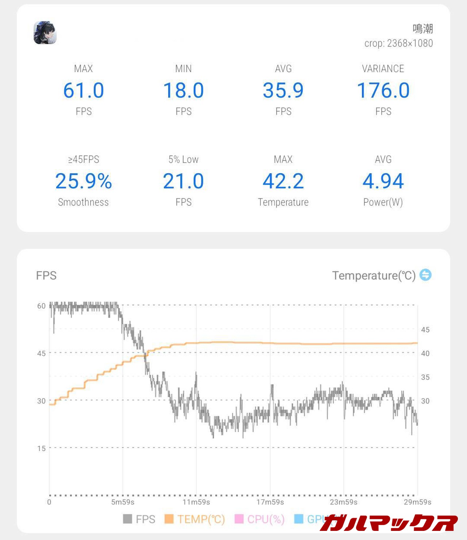Toggle the gray FPS legend square

point(127,519)
